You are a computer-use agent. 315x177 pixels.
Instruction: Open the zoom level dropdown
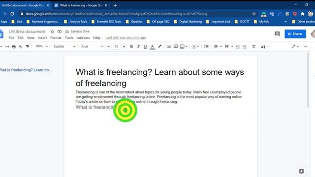[x=41, y=46]
